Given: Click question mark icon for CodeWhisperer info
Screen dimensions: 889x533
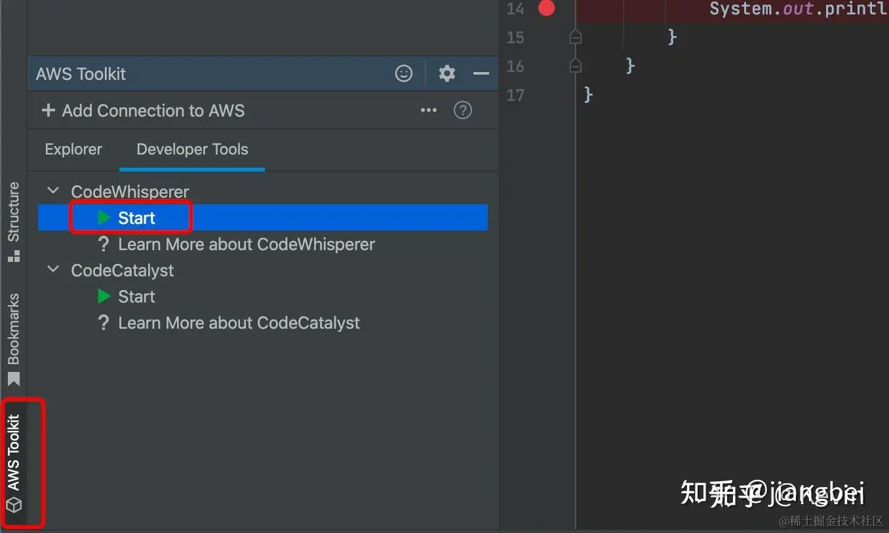Looking at the screenshot, I should [x=103, y=244].
